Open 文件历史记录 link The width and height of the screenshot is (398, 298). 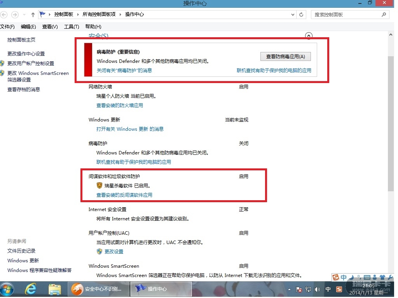[21, 251]
